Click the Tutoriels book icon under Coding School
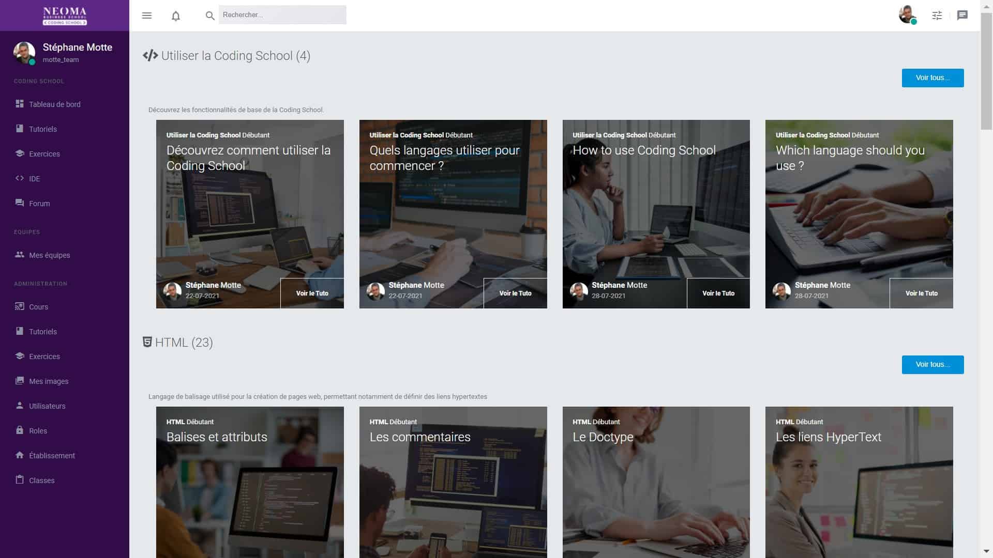 coord(20,129)
